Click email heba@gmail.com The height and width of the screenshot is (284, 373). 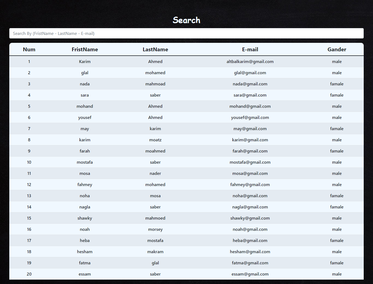pos(250,241)
